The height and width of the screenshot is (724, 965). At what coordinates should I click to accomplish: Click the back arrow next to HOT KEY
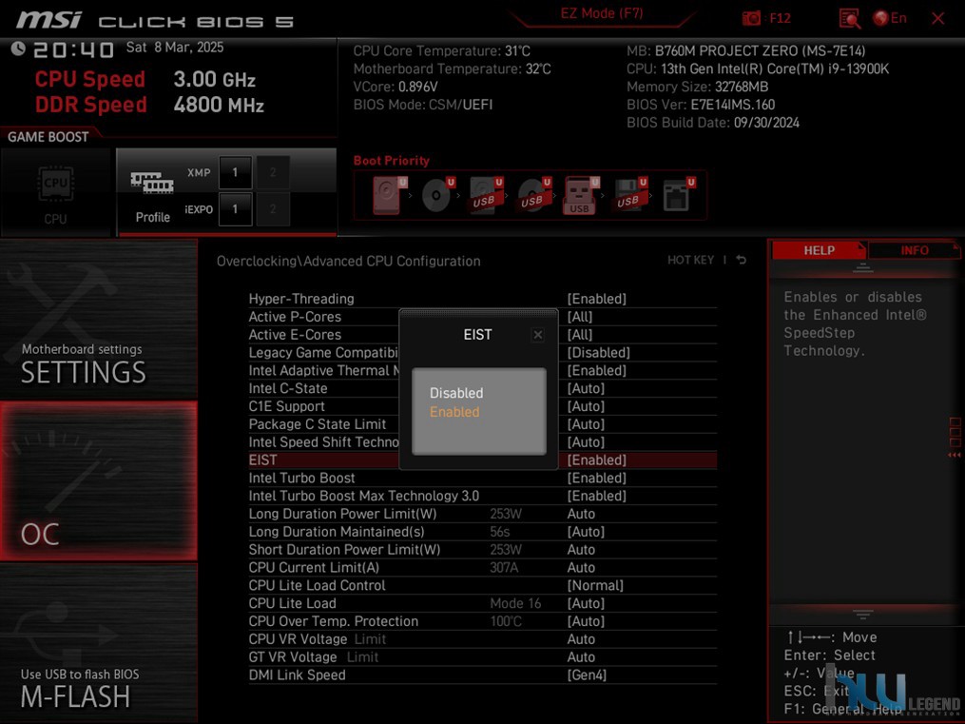click(x=742, y=260)
